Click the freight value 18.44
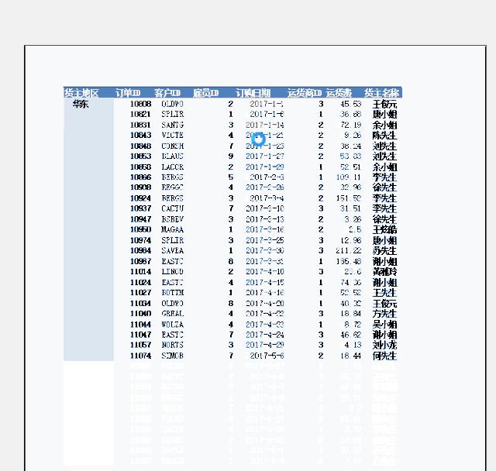 pyautogui.click(x=351, y=356)
